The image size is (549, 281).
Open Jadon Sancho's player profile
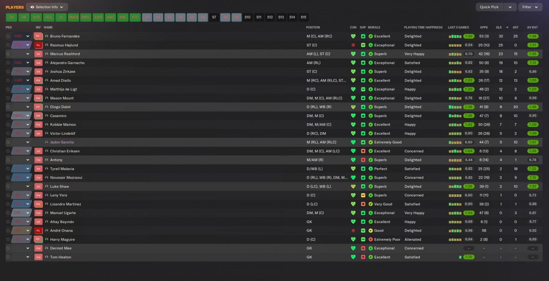click(x=62, y=142)
